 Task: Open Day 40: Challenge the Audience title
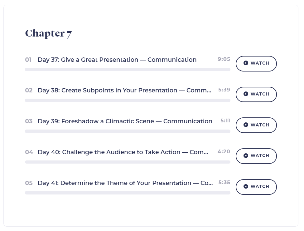click(123, 152)
